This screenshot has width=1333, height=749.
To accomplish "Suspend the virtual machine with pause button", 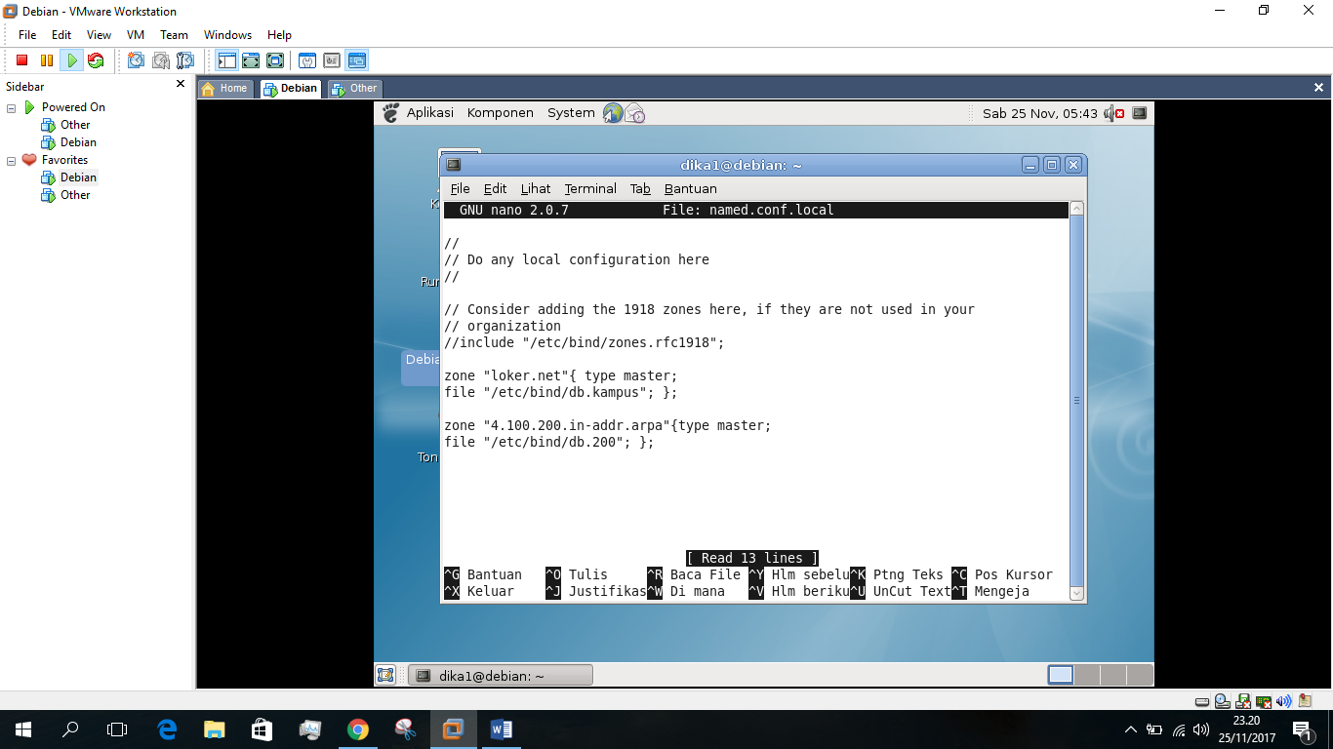I will click(45, 59).
